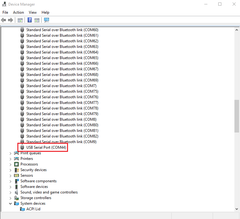Click the Printers category icon

pos(16,159)
